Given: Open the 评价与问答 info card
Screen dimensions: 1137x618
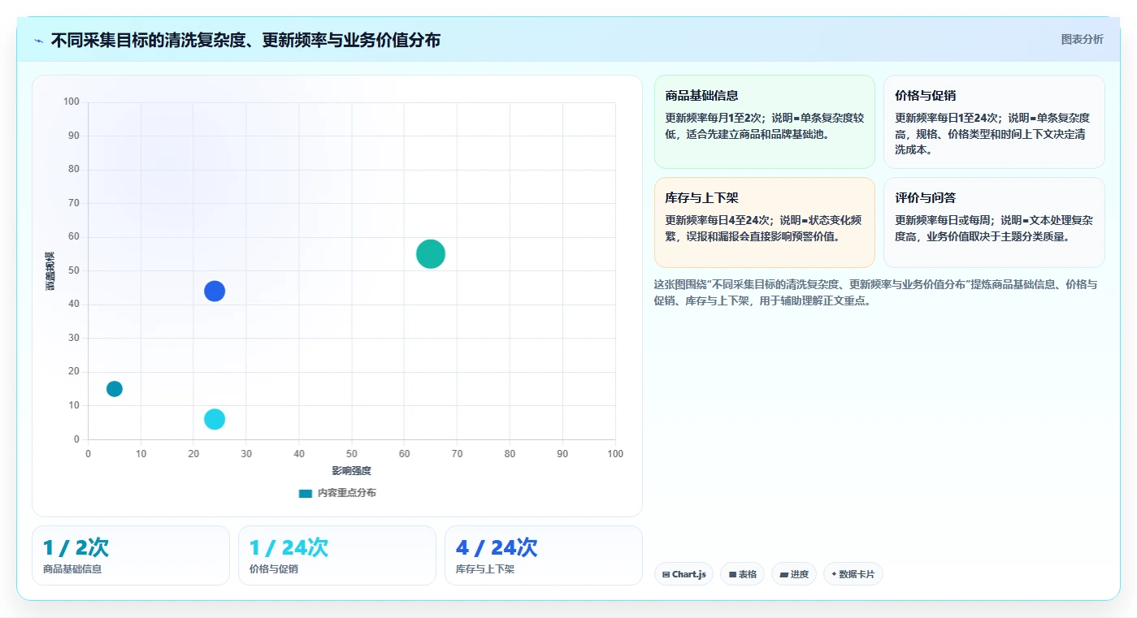Looking at the screenshot, I should 994,223.
